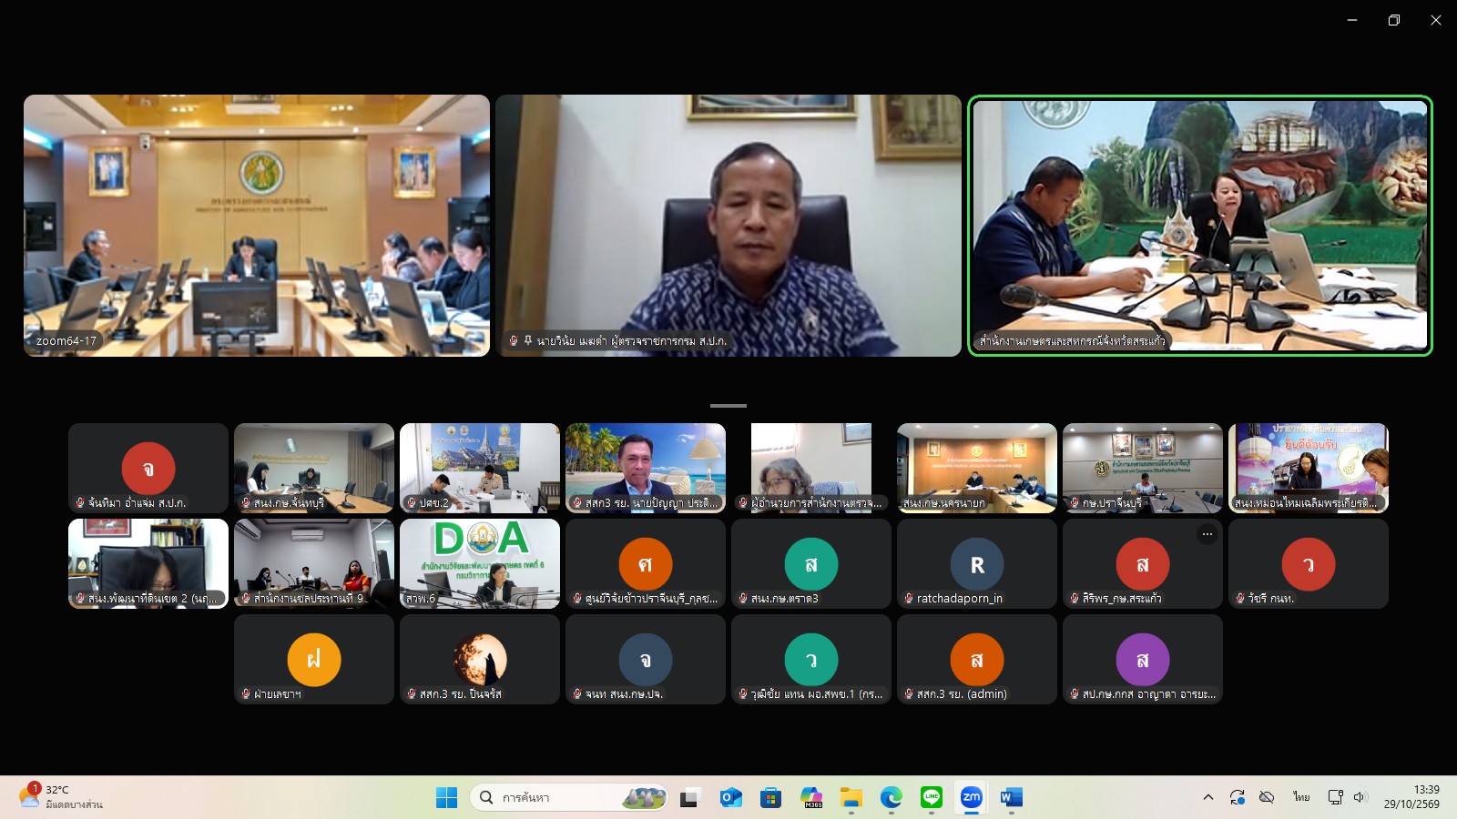Open the Microsoft 365 Copilot app
Viewport: 1457px width, 819px height.
[x=811, y=798]
